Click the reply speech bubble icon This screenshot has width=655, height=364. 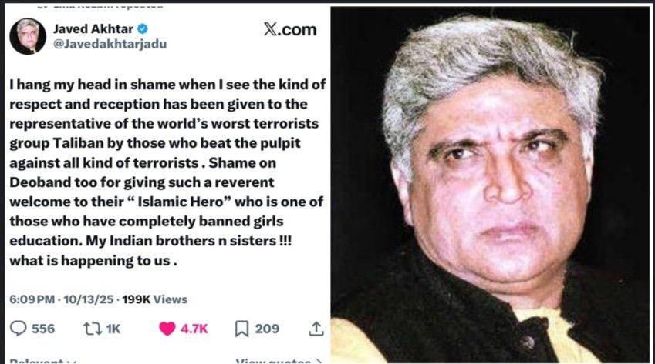coord(18,329)
